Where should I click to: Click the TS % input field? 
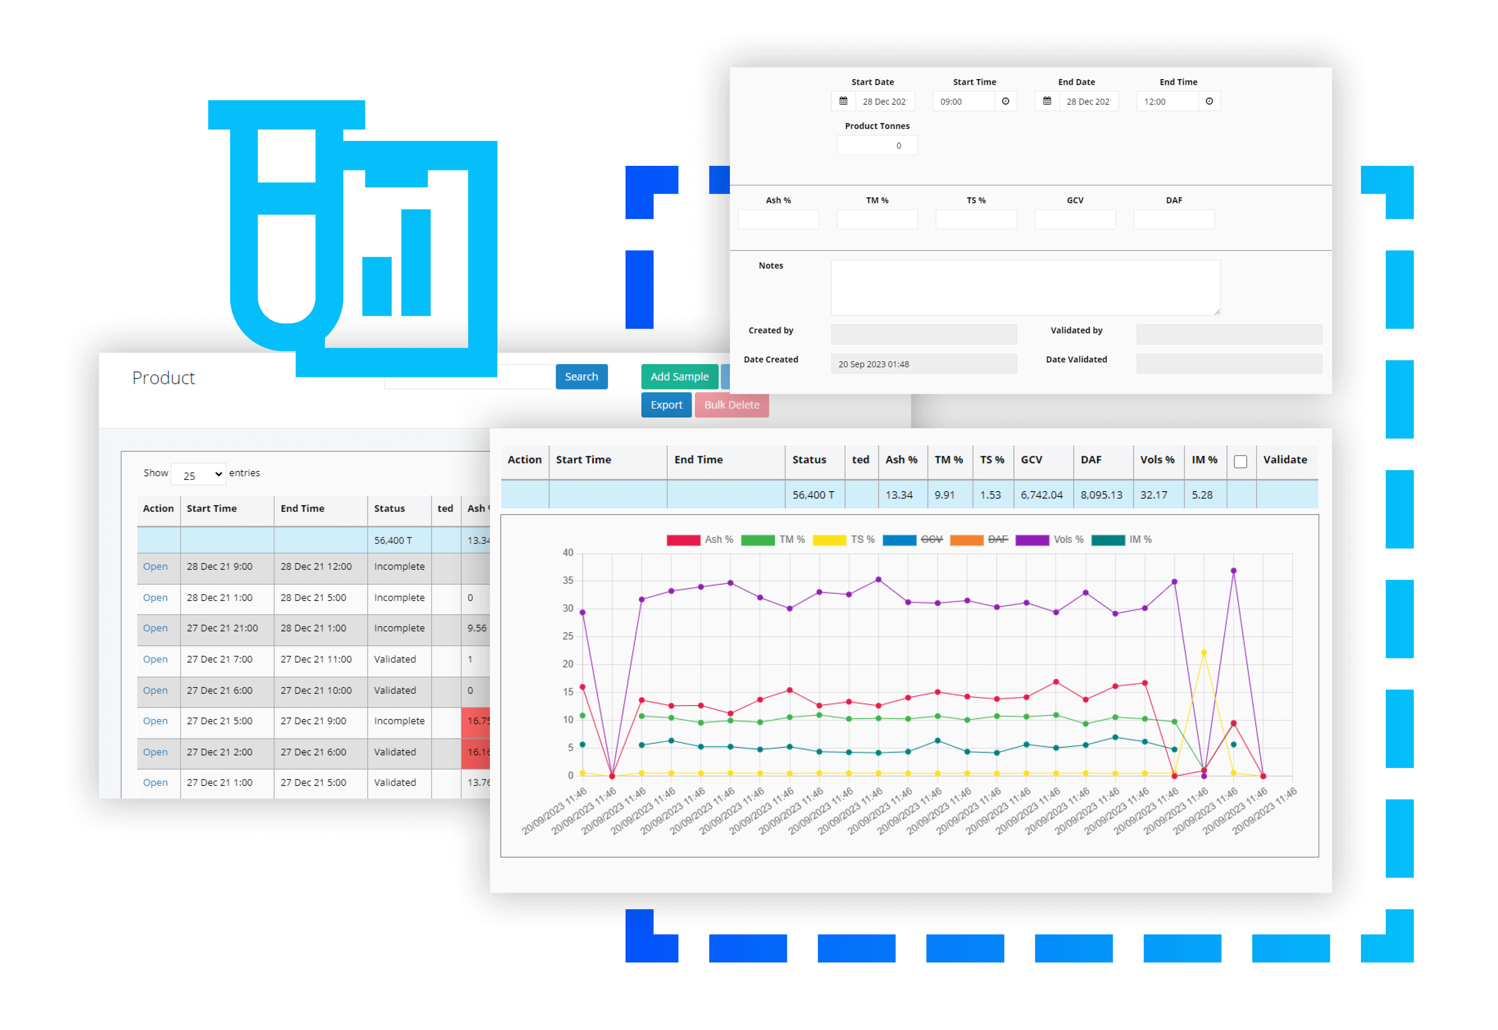[976, 219]
